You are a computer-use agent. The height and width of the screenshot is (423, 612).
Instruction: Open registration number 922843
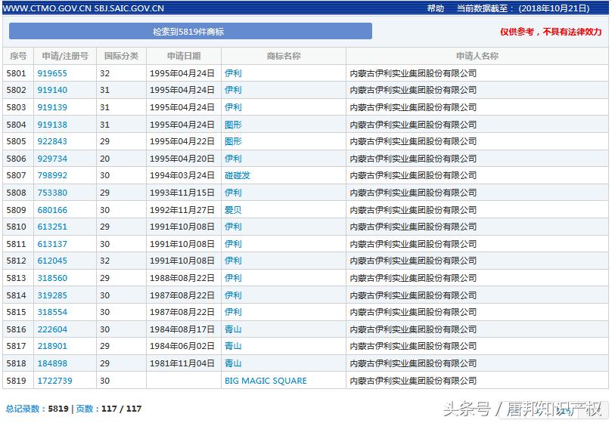(52, 141)
